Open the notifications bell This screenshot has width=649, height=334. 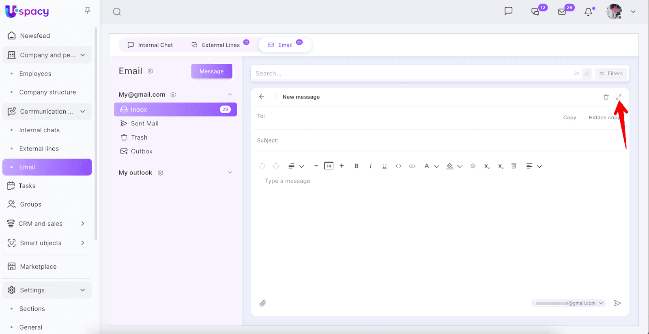[588, 12]
